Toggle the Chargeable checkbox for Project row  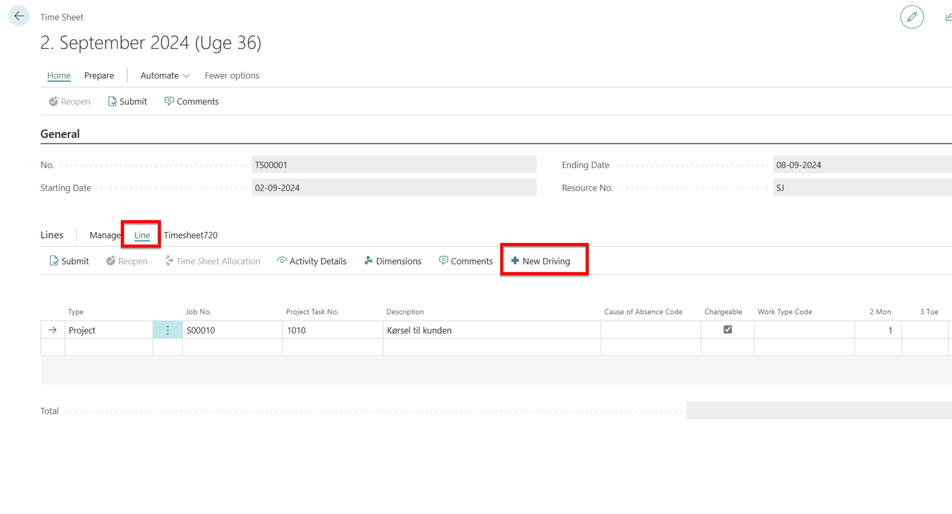tap(728, 330)
